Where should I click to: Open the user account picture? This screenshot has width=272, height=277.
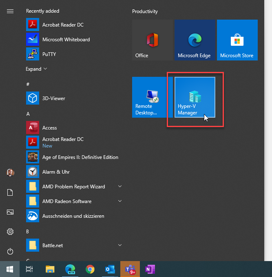pyautogui.click(x=10, y=172)
